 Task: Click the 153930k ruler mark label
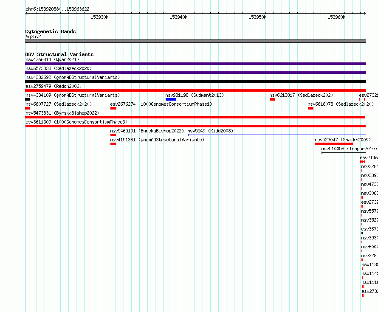99,17
